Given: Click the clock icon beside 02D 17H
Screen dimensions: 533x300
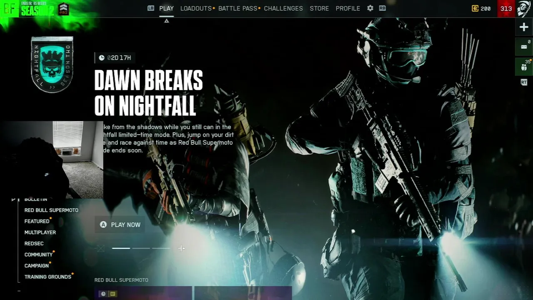Looking at the screenshot, I should [x=102, y=57].
